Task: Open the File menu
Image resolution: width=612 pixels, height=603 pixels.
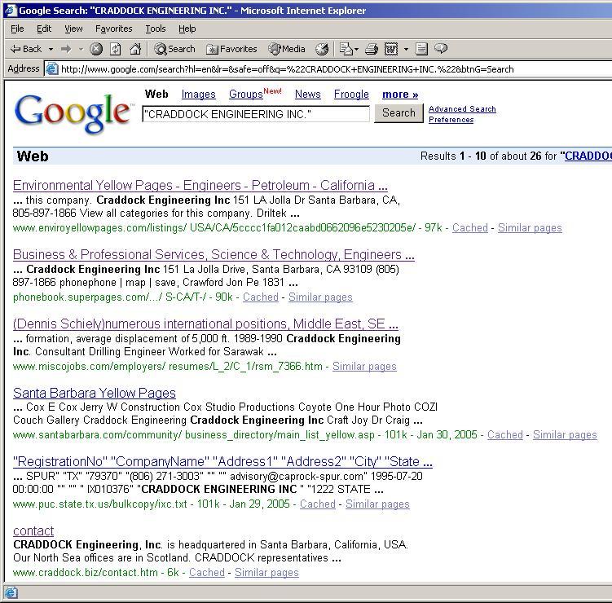Action: pyautogui.click(x=17, y=29)
